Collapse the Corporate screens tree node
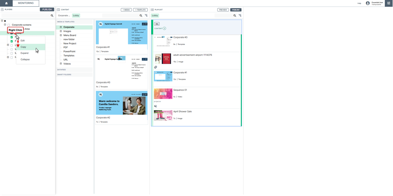Viewport: 393px width, 196px height. [x=5, y=25]
